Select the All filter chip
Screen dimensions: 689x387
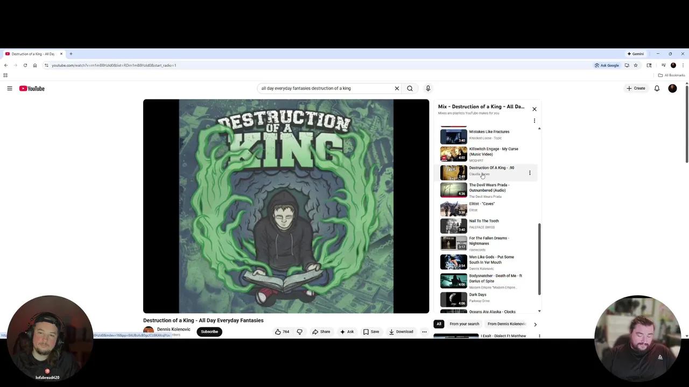439,324
